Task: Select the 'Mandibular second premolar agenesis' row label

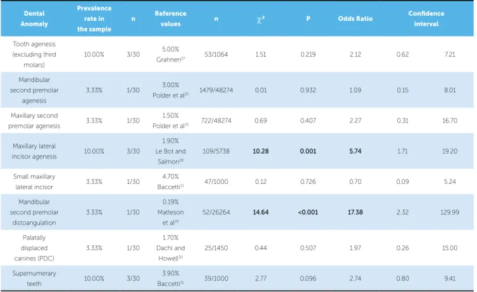Action: point(34,90)
